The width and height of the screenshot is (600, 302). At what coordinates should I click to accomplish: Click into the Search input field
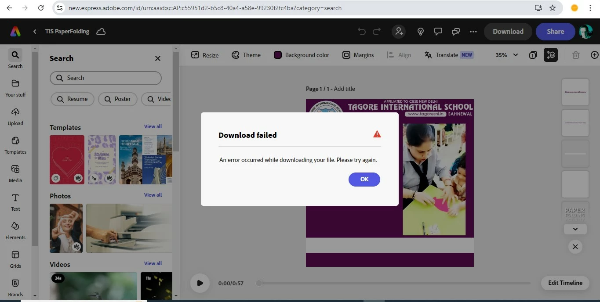(105, 78)
